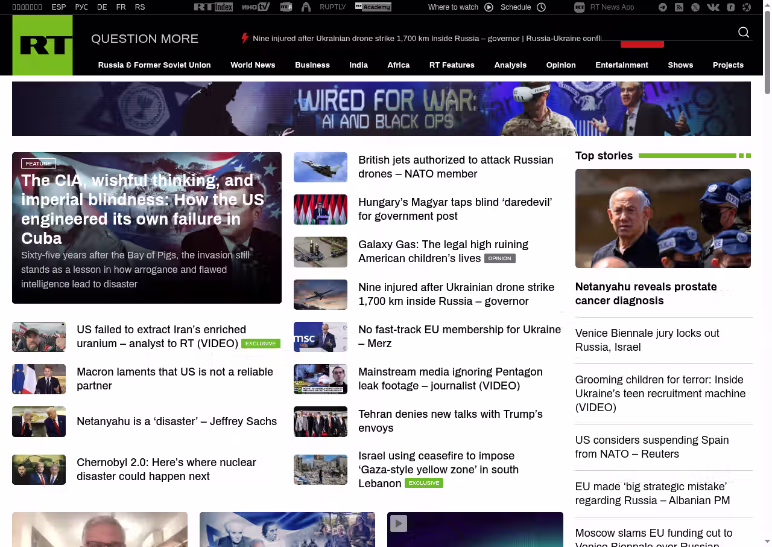Open the RT Academy logo link

373,7
